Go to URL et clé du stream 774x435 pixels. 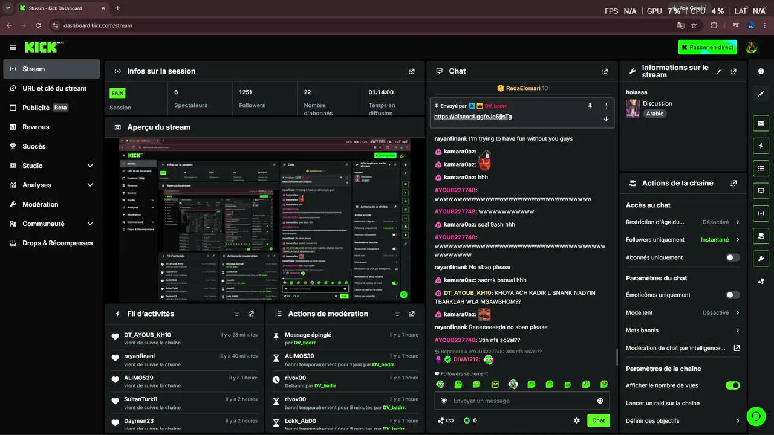click(51, 88)
